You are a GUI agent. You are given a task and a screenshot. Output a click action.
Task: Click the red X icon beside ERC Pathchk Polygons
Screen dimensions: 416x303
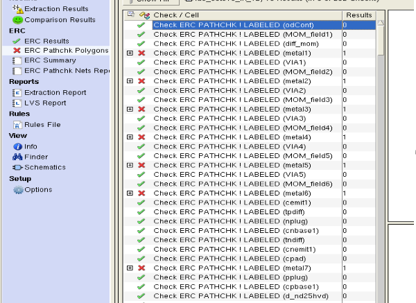[17, 51]
